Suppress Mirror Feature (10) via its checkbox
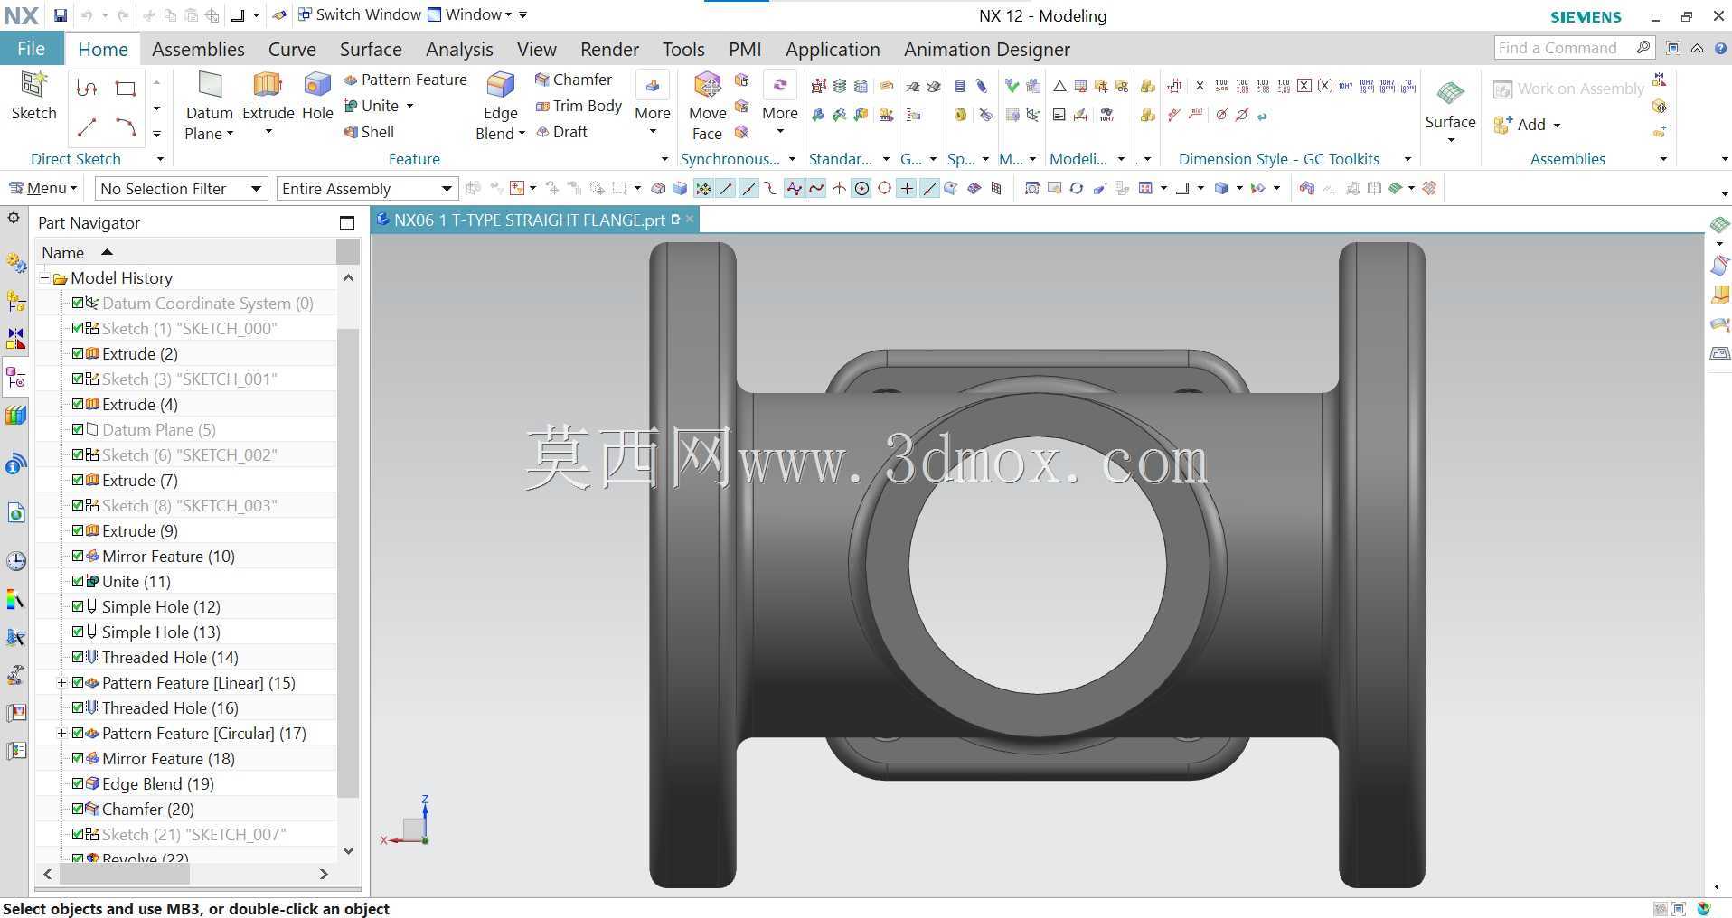Screen dimensions: 1732x918 point(78,556)
